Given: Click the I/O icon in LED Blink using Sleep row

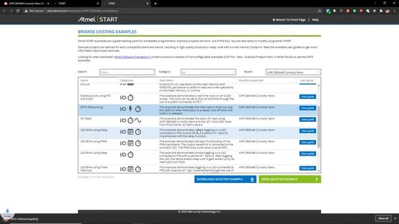Looking at the screenshot, I should [123, 155].
